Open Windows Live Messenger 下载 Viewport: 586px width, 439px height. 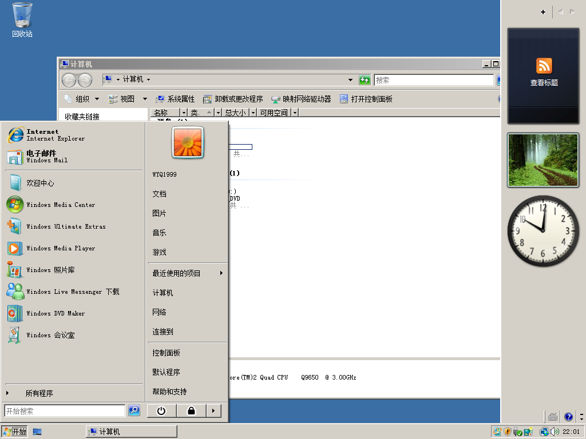point(74,291)
